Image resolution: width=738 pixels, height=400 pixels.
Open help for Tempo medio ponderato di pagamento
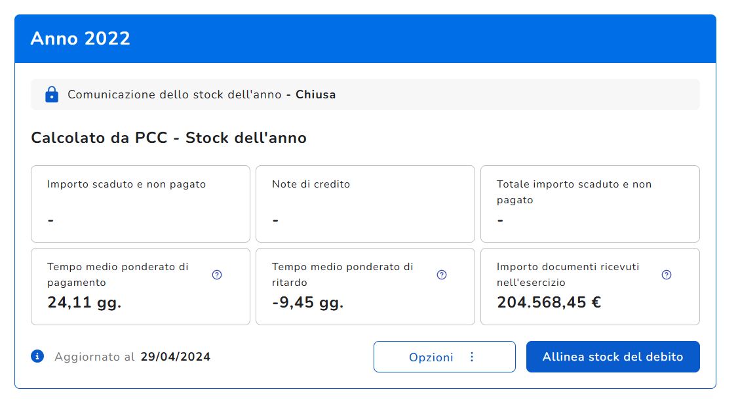tap(217, 275)
